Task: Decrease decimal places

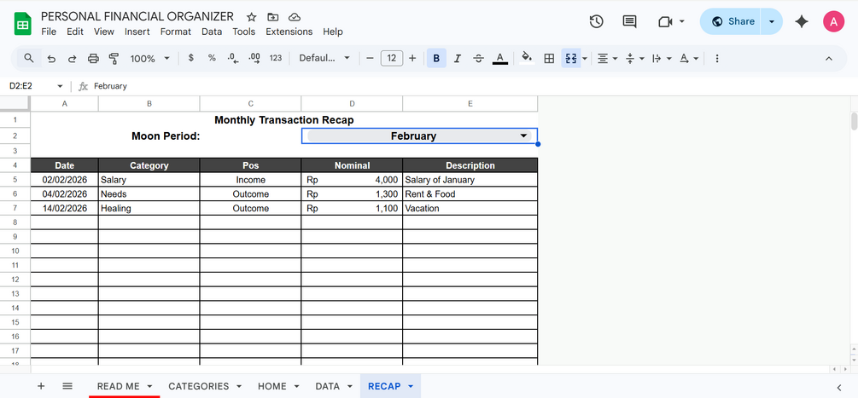Action: click(232, 58)
